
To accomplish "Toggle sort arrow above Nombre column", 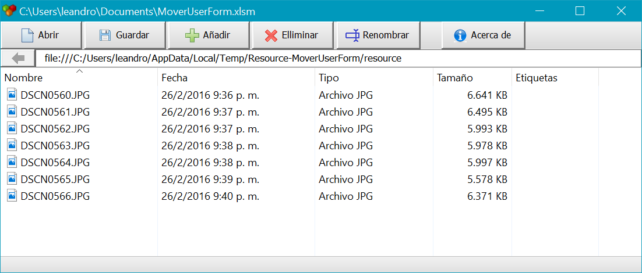I will 79,71.
